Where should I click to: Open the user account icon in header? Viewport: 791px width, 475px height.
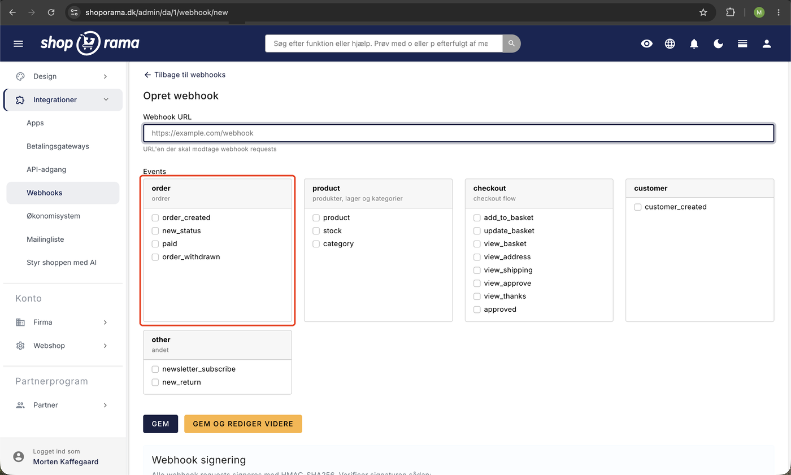click(767, 43)
